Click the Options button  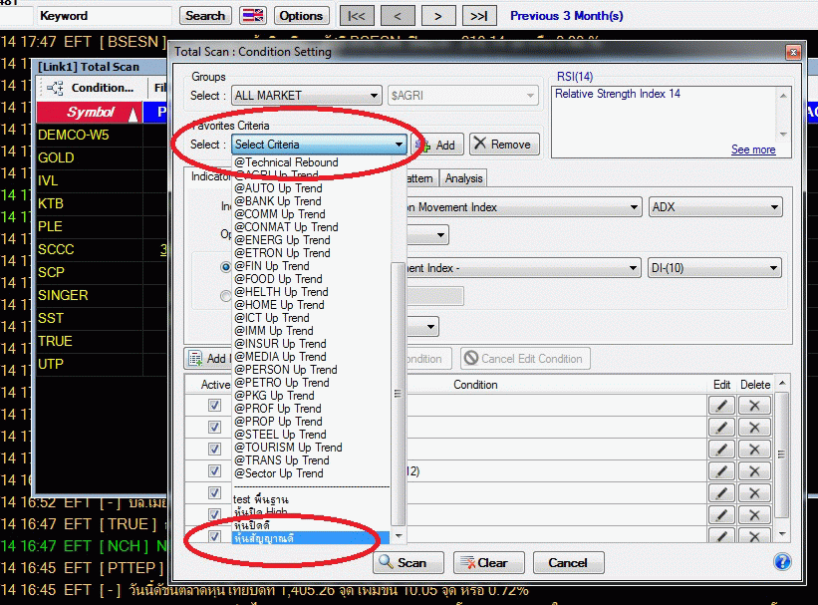[301, 16]
